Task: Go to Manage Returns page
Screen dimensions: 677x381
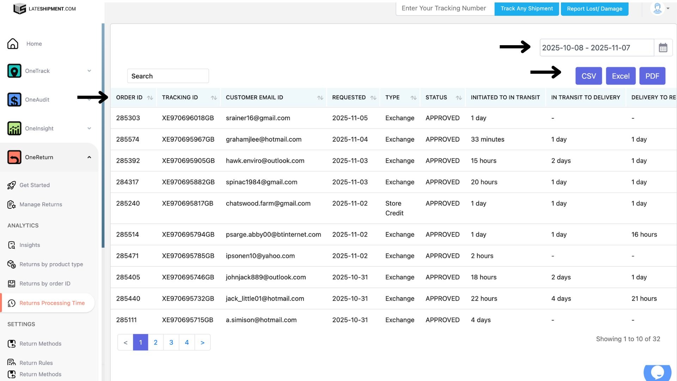Action: 41,204
